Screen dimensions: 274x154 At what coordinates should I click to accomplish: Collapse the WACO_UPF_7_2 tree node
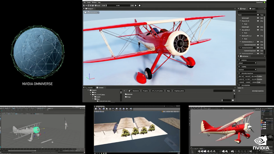240,36
